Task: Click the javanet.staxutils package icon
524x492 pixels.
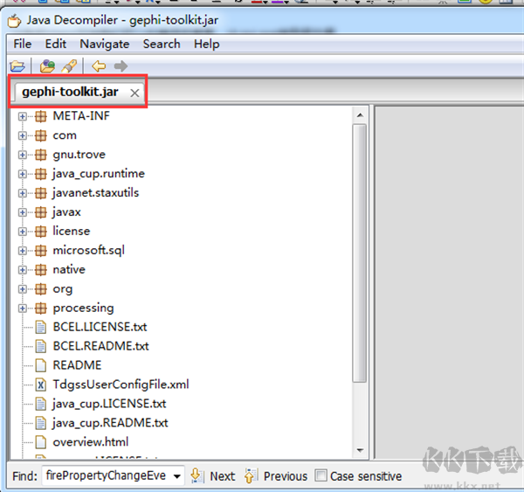Action: (41, 193)
